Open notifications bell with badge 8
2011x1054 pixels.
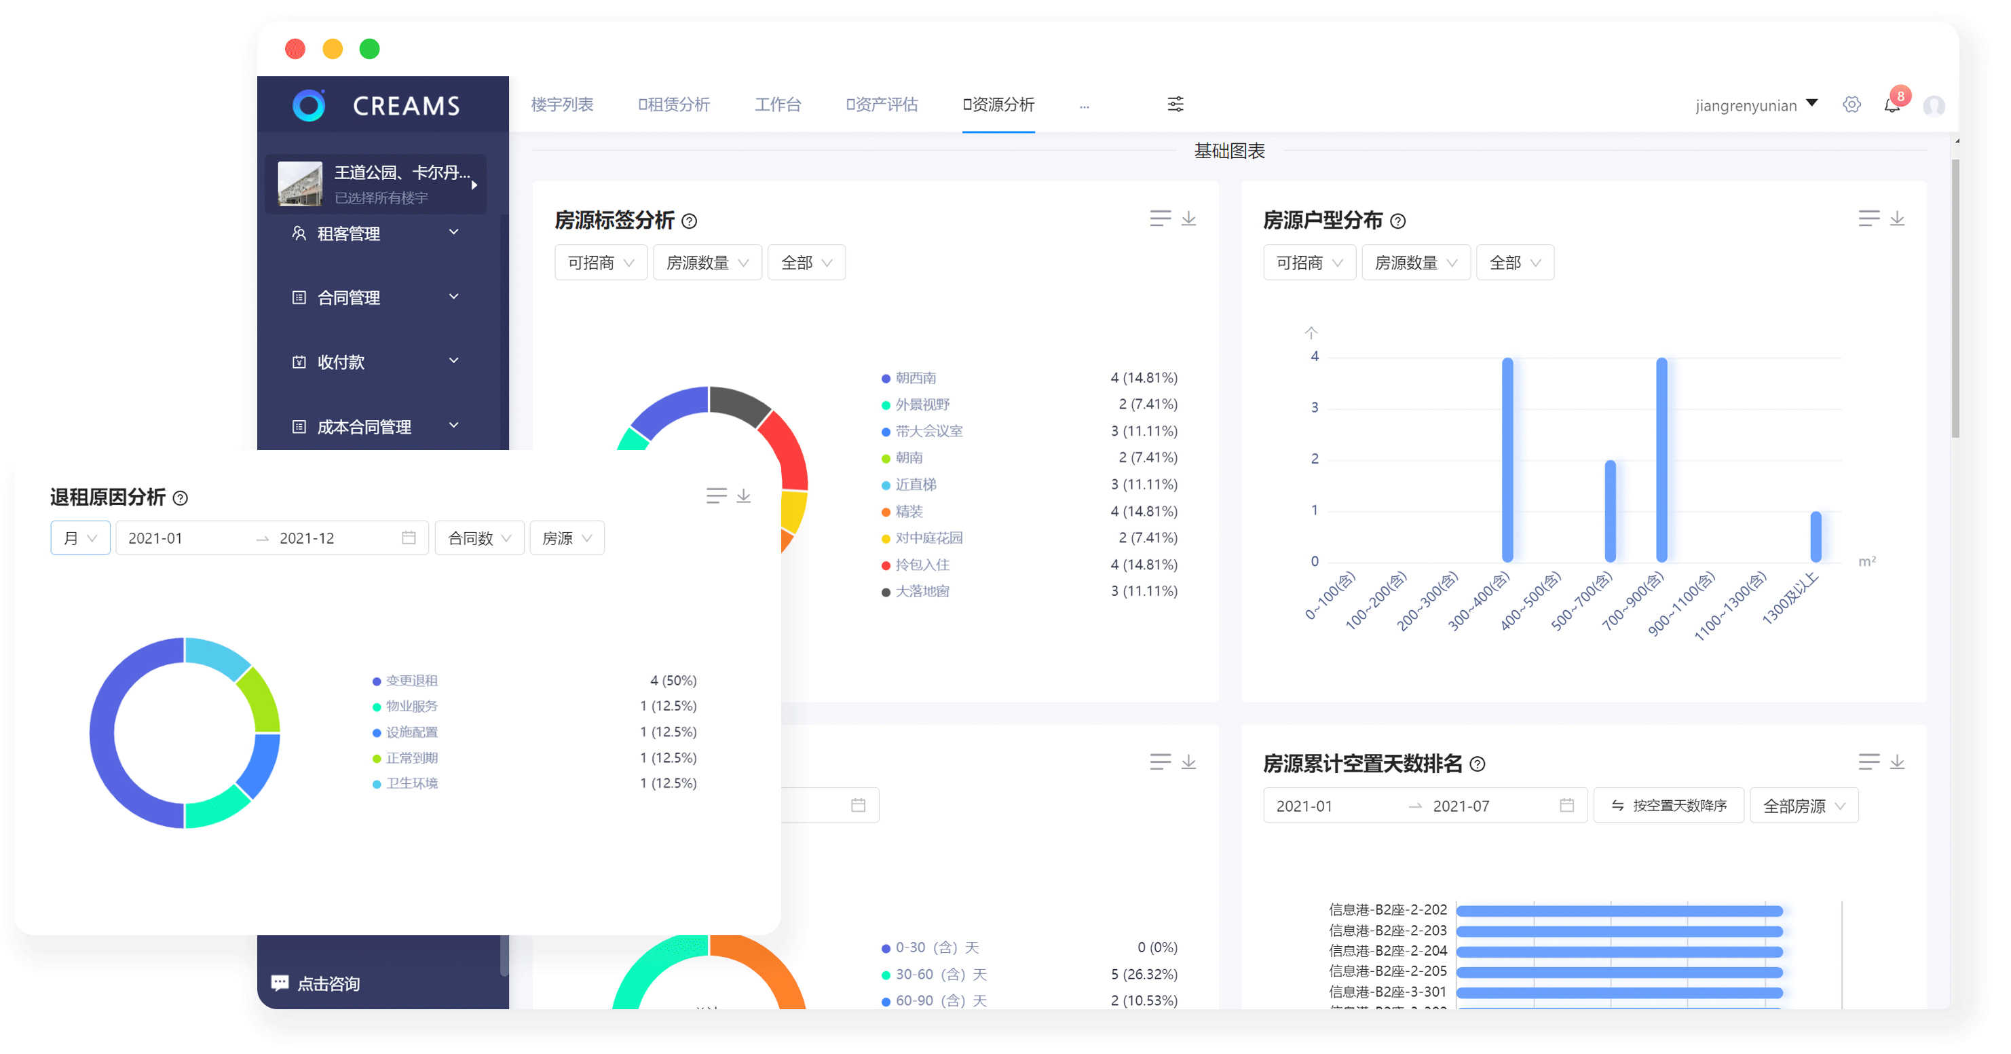1892,104
